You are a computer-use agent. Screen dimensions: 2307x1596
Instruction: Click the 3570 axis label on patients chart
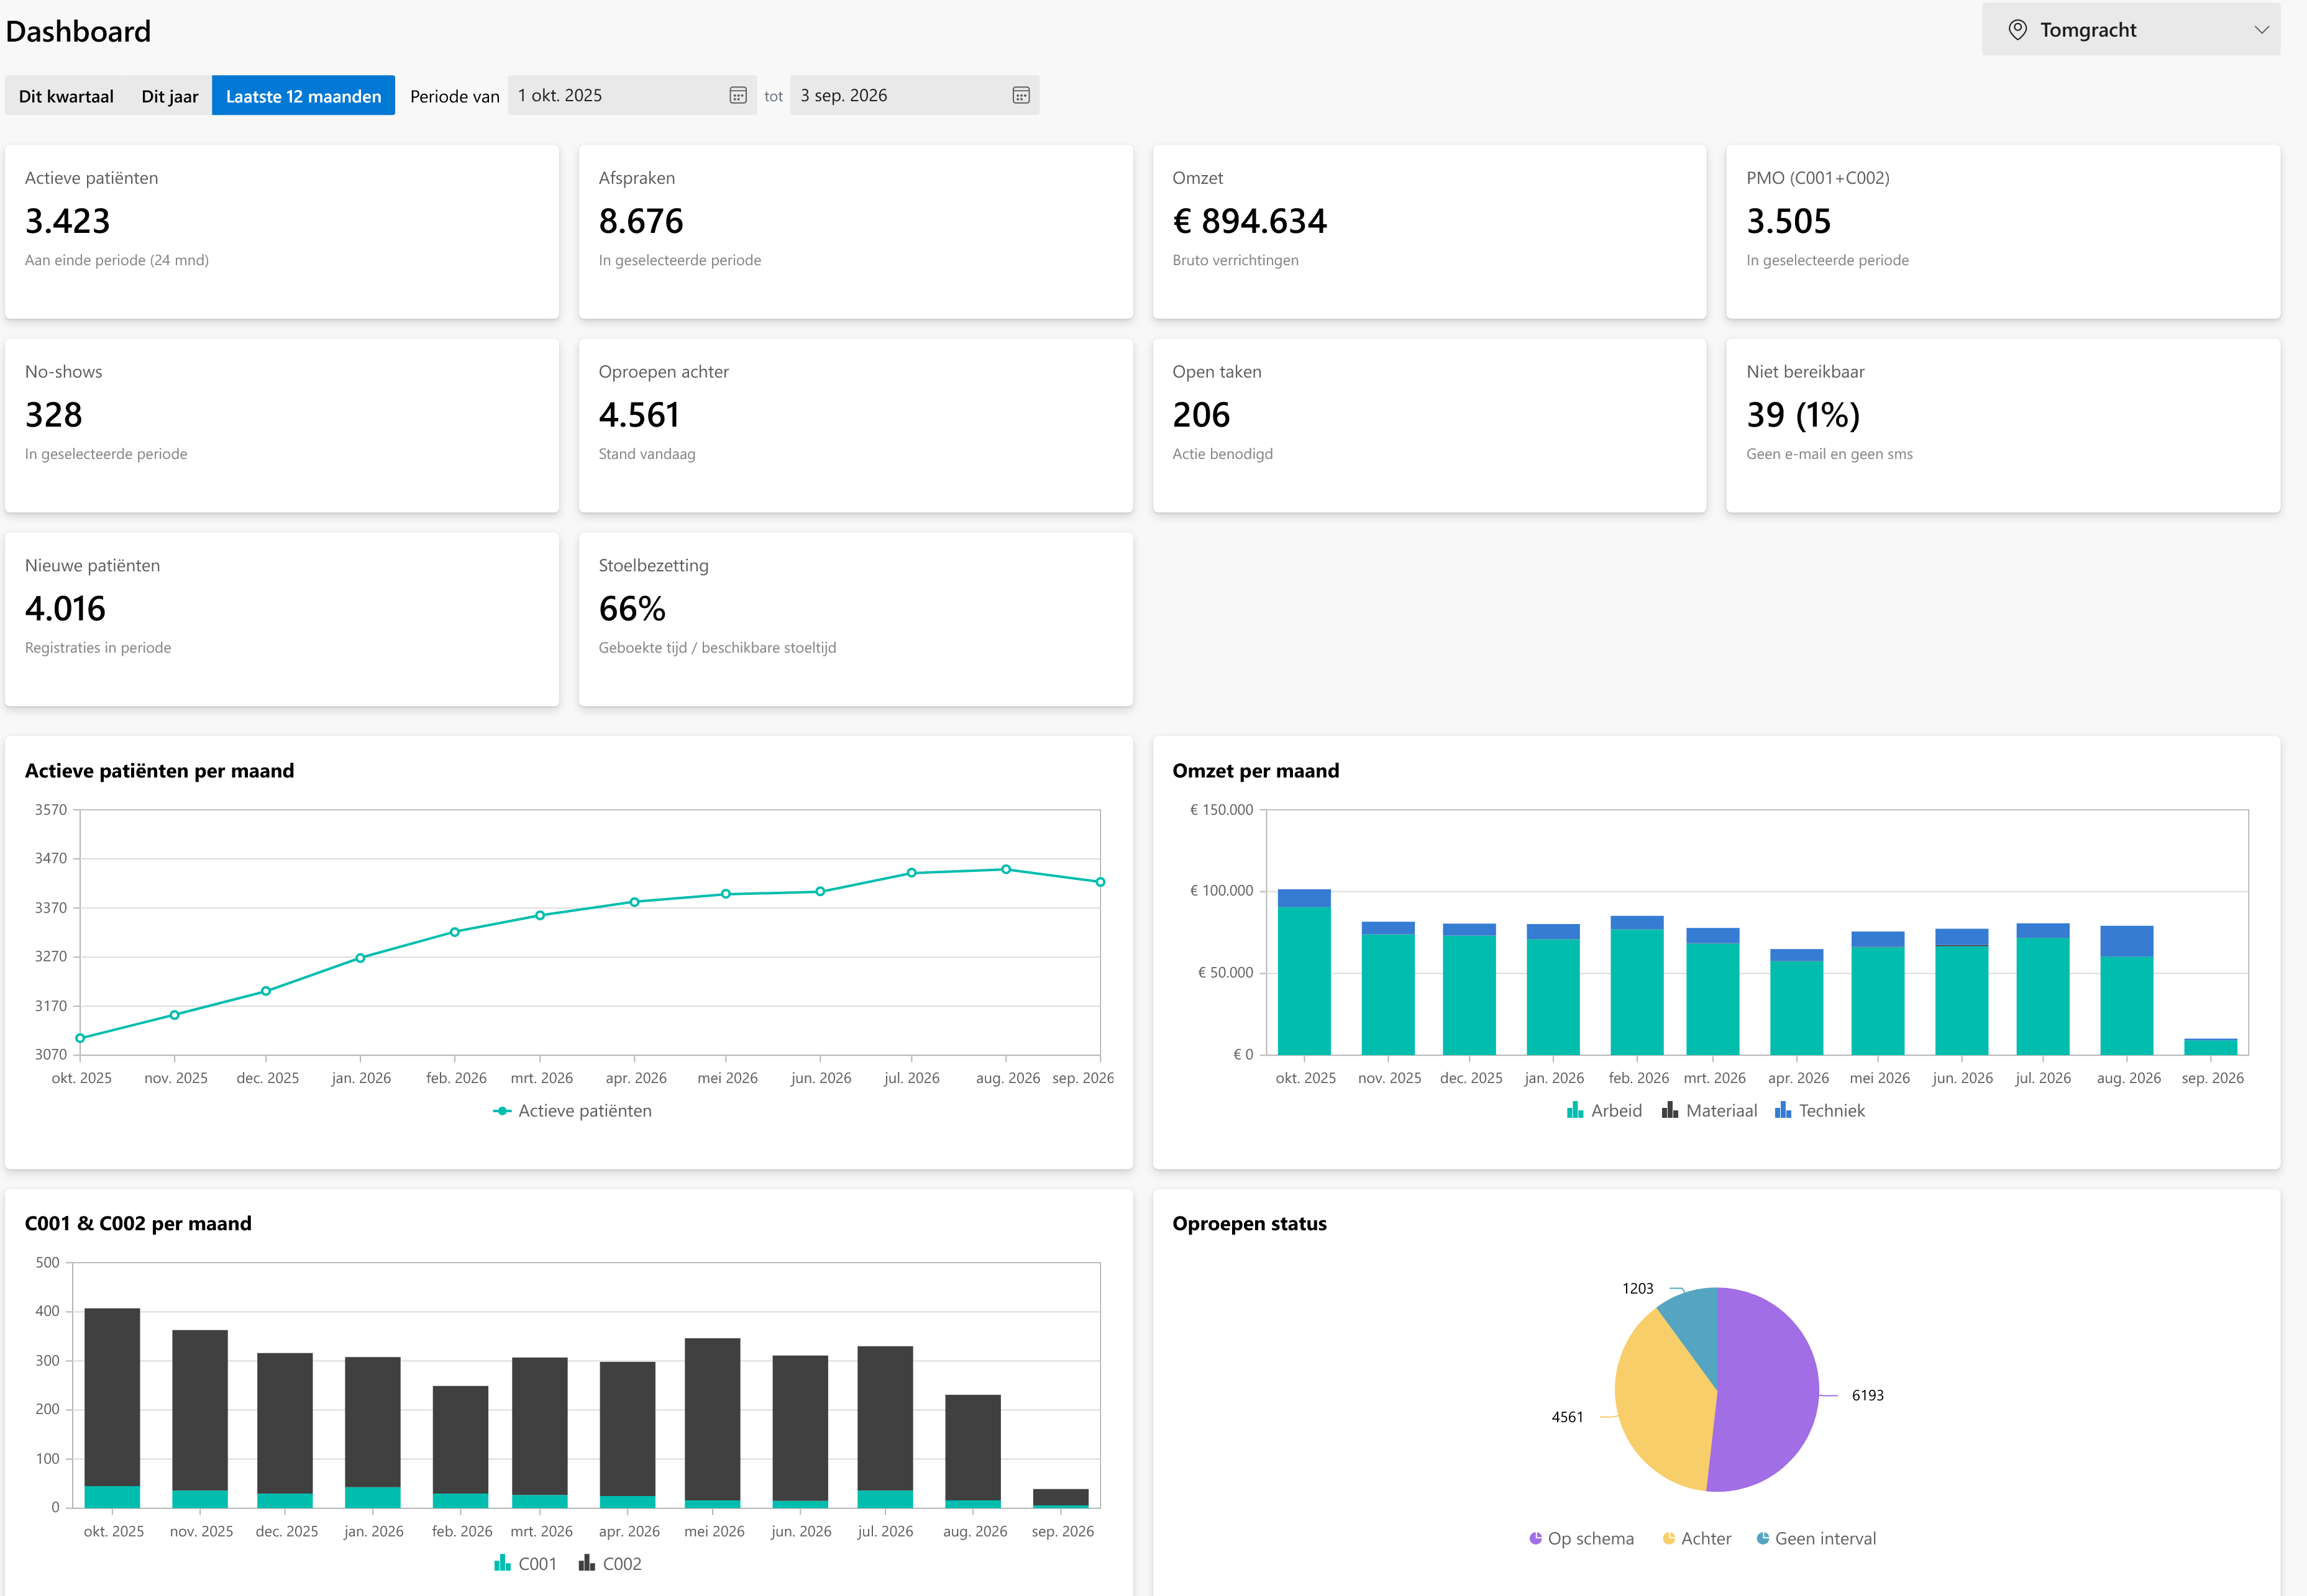(x=51, y=810)
